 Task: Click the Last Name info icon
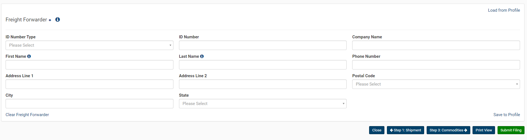202,56
